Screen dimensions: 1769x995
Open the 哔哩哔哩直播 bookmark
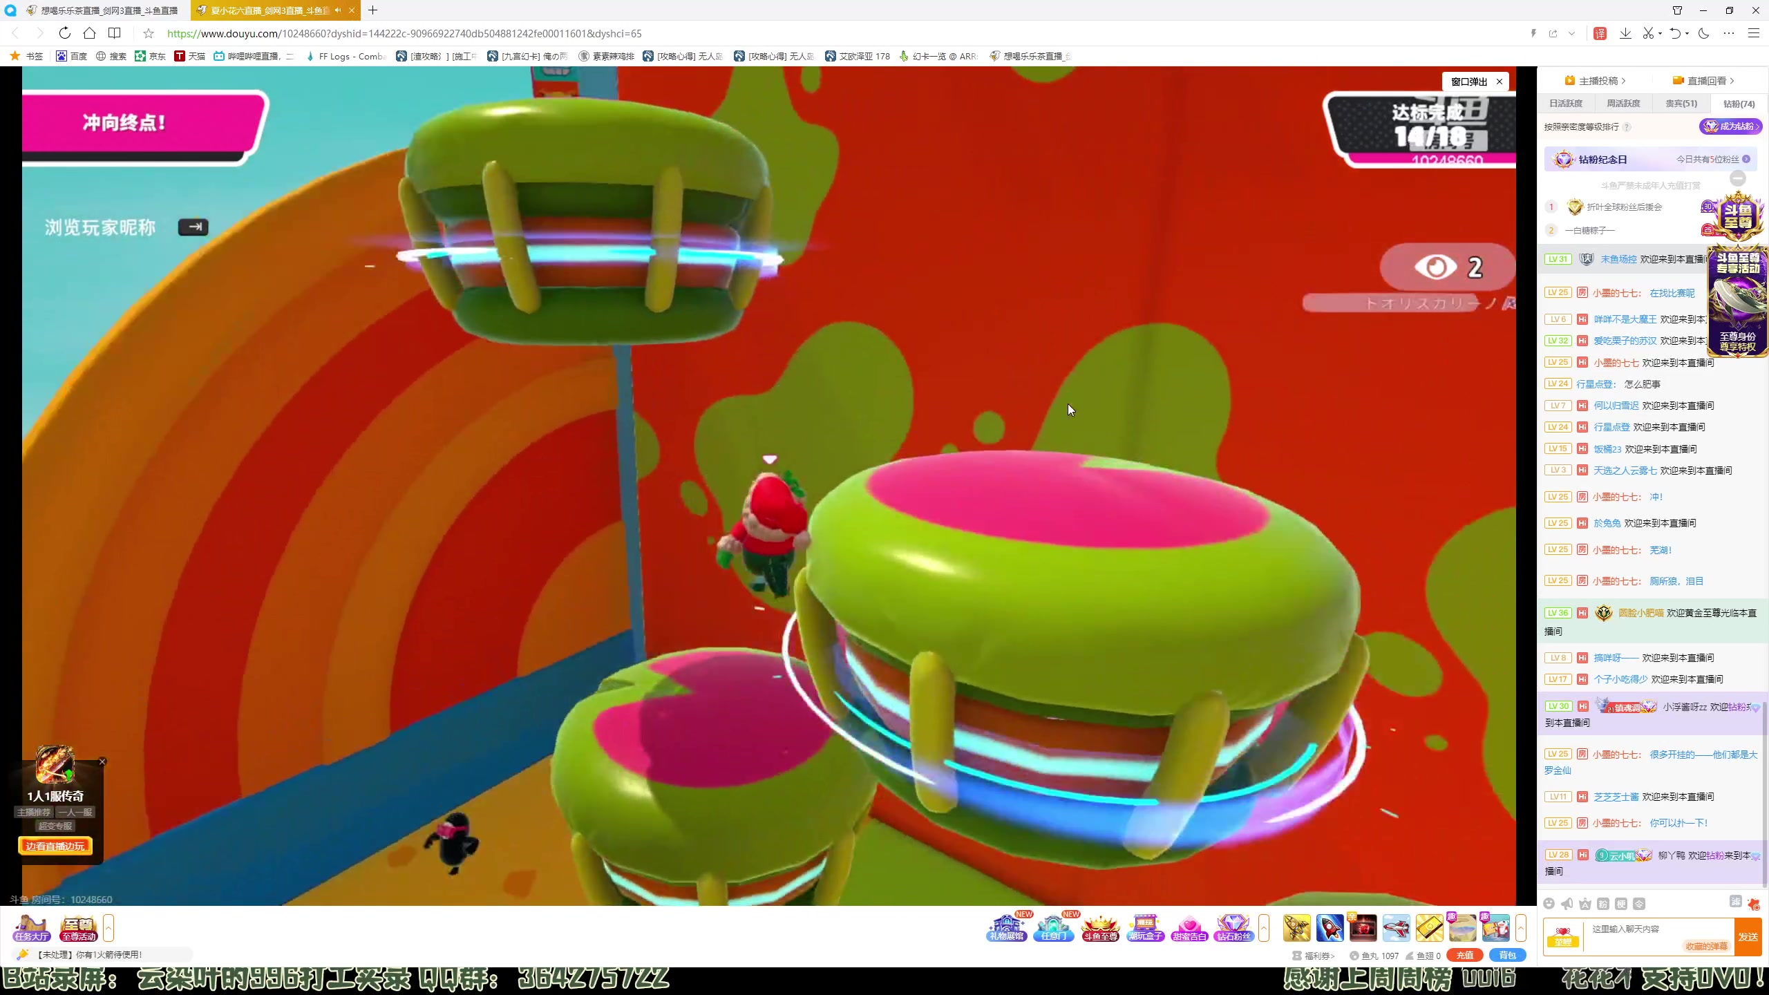pyautogui.click(x=254, y=57)
